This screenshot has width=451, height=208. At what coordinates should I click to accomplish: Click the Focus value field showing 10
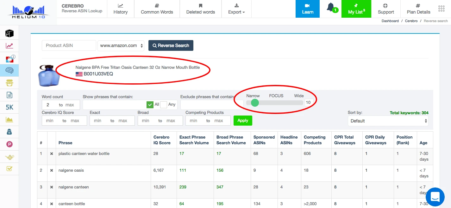coord(309,102)
